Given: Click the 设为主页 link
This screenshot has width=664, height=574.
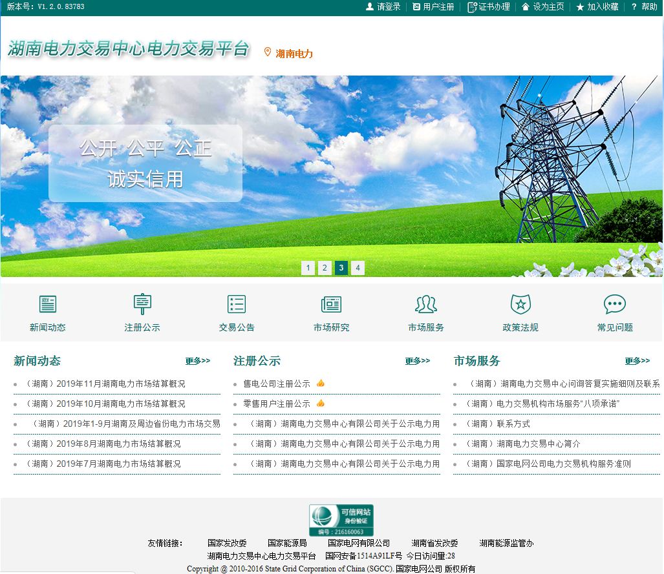Looking at the screenshot, I should [x=548, y=6].
